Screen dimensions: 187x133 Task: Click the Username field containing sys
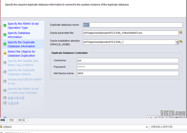point(127,60)
